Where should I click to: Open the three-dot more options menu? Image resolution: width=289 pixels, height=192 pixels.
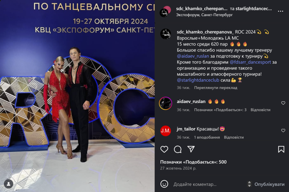pos(281,11)
